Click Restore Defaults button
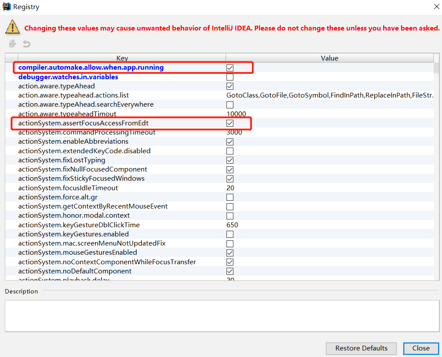 tap(361, 348)
